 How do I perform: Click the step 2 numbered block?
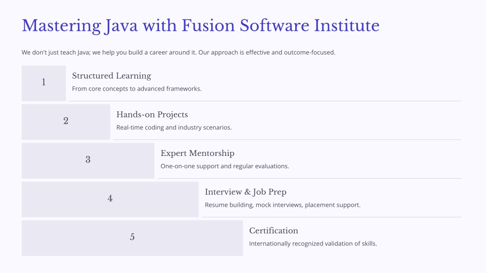pos(65,122)
